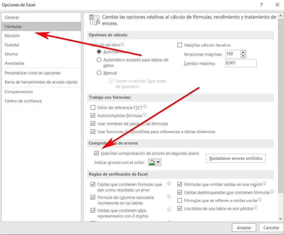
Task: Toggle Usar nombres de tabla en las fórmulas
Action: coord(93,123)
